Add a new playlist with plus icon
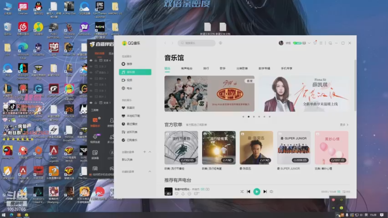The height and width of the screenshot is (218, 388). pos(145,152)
